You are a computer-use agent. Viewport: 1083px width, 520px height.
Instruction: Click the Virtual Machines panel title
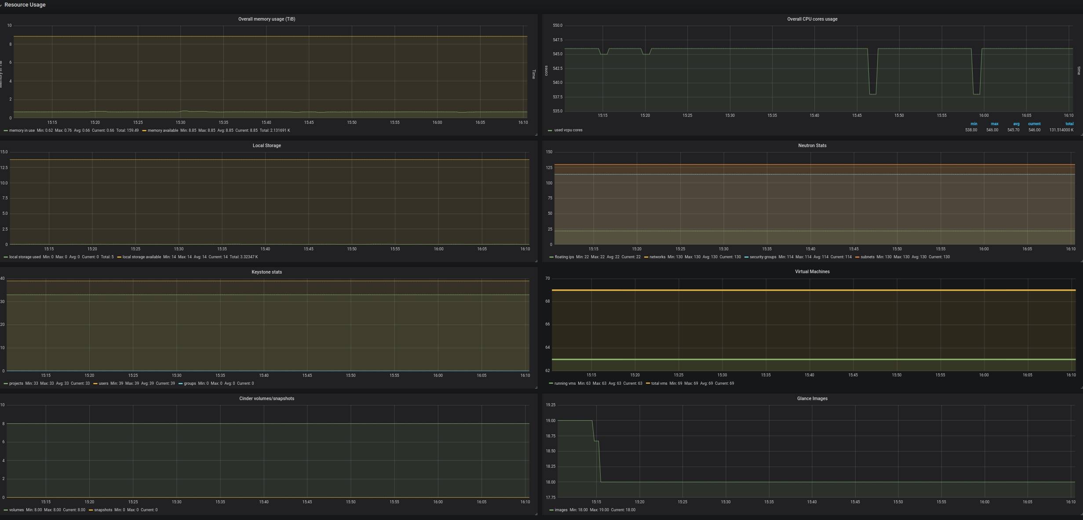coord(812,272)
